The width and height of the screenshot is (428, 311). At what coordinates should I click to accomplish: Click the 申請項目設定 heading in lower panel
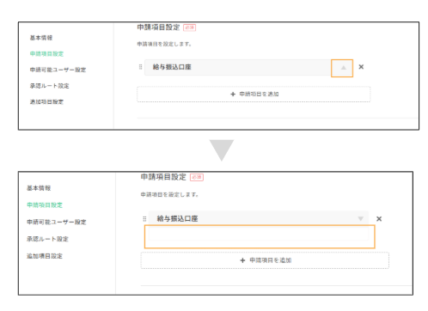coord(163,177)
